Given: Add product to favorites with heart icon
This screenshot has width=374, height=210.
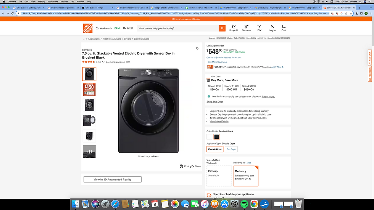Looking at the screenshot, I should 197,49.
